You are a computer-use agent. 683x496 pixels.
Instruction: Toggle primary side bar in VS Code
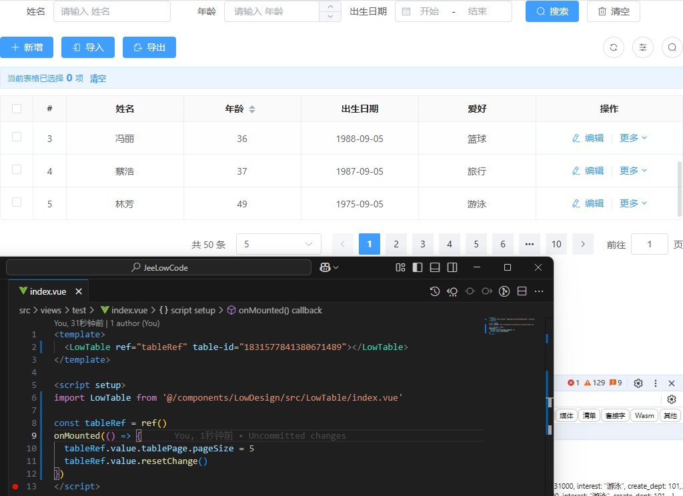click(418, 267)
